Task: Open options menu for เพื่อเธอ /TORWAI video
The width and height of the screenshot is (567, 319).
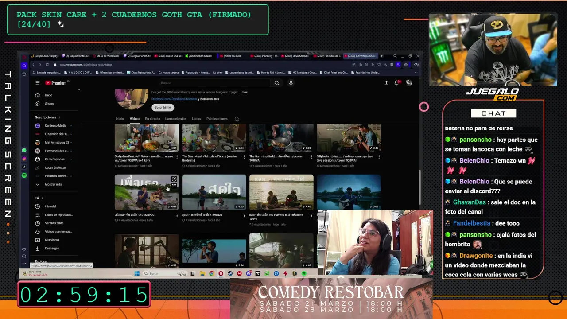Action: (x=177, y=215)
